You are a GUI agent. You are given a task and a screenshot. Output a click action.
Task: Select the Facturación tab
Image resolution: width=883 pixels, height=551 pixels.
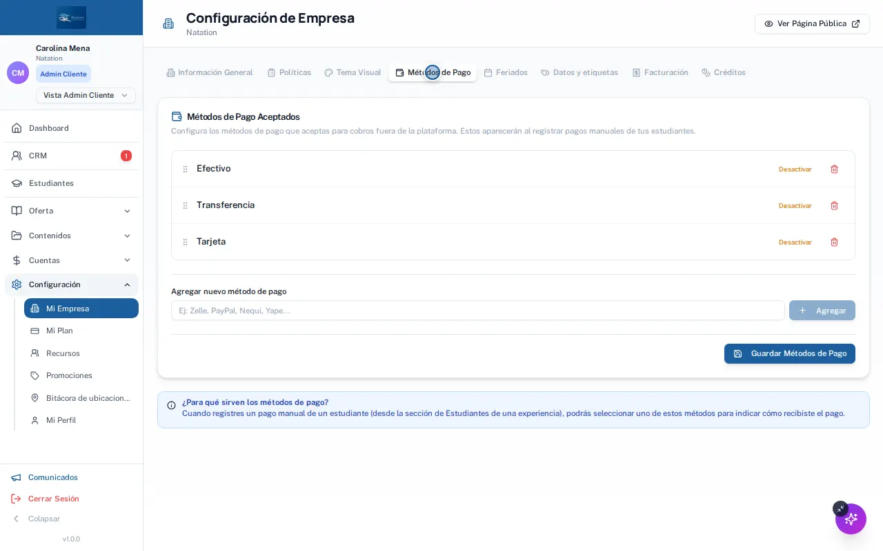660,72
